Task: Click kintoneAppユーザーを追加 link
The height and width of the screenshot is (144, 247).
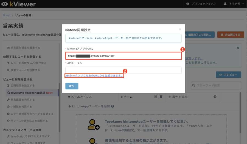Action: coord(89,106)
